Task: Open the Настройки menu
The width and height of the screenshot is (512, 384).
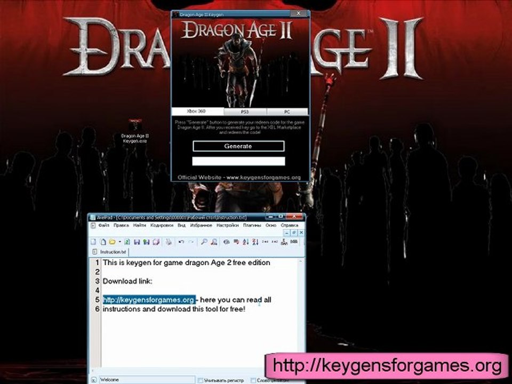Action: coord(228,225)
